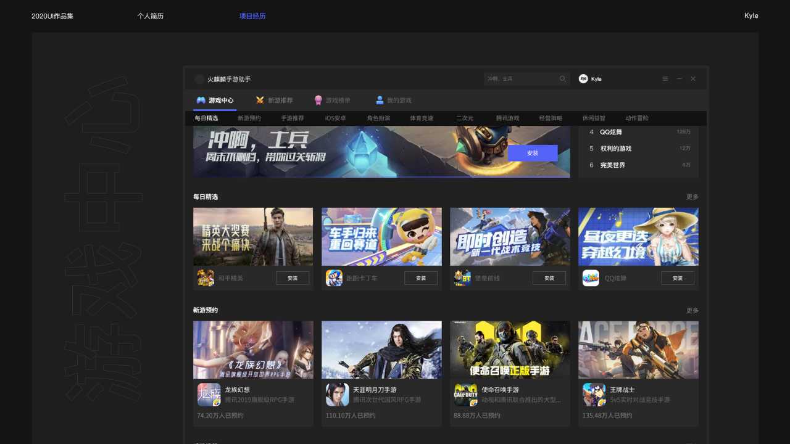Image resolution: width=790 pixels, height=444 pixels.
Task: Click the 110.10万人已预约 text
Action: click(351, 416)
